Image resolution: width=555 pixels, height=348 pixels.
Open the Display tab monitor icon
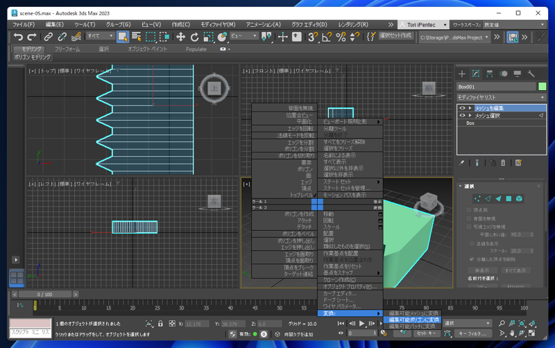(517, 74)
